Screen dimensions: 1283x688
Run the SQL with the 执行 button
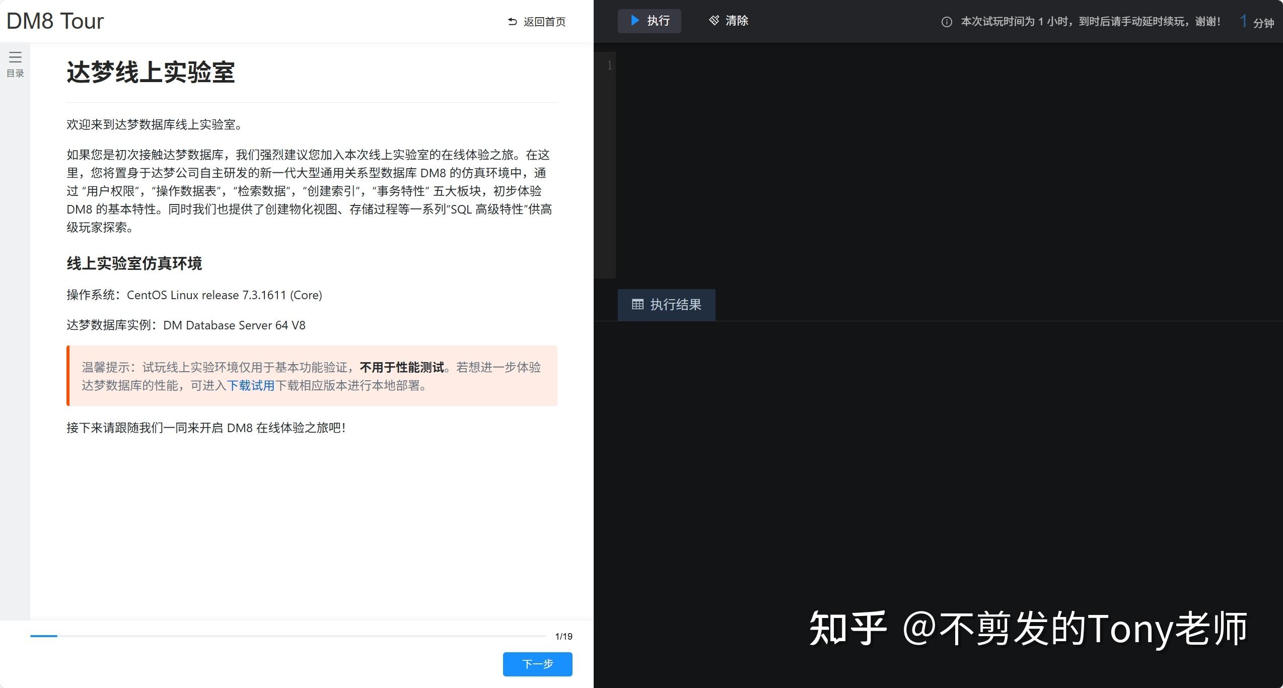[x=650, y=21]
